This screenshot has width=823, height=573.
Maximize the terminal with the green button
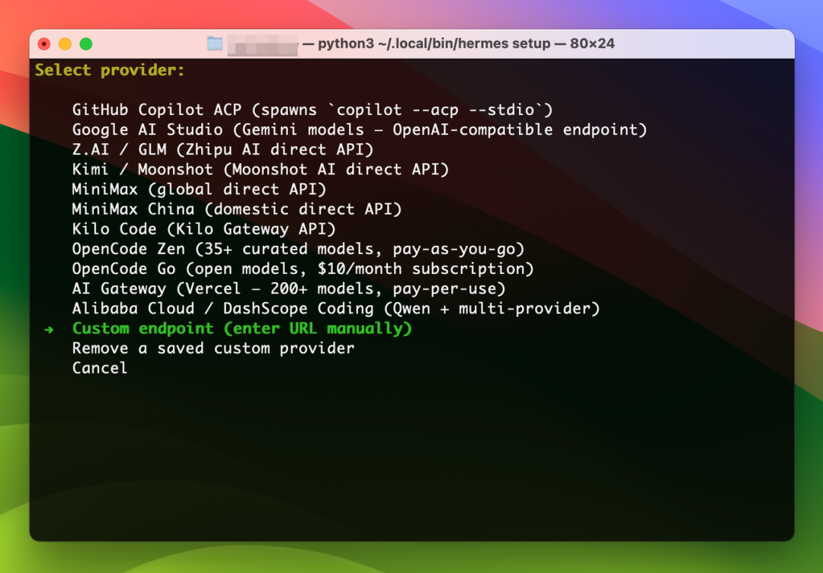tap(86, 44)
